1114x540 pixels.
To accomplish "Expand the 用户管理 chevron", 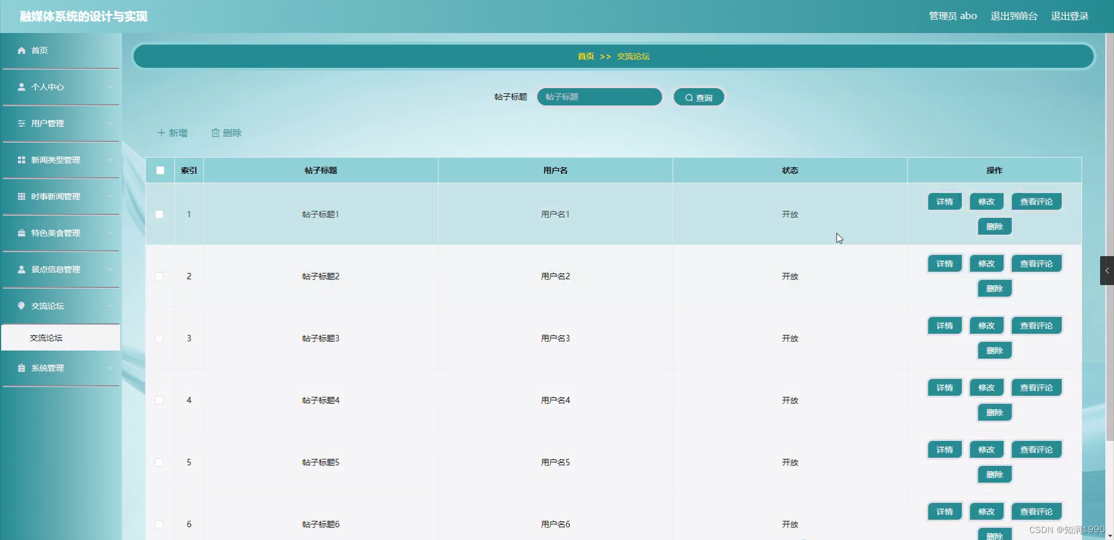I will tap(110, 123).
